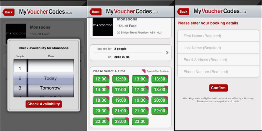
Task: Select the 19:00 time slot
Action: coord(121,100)
